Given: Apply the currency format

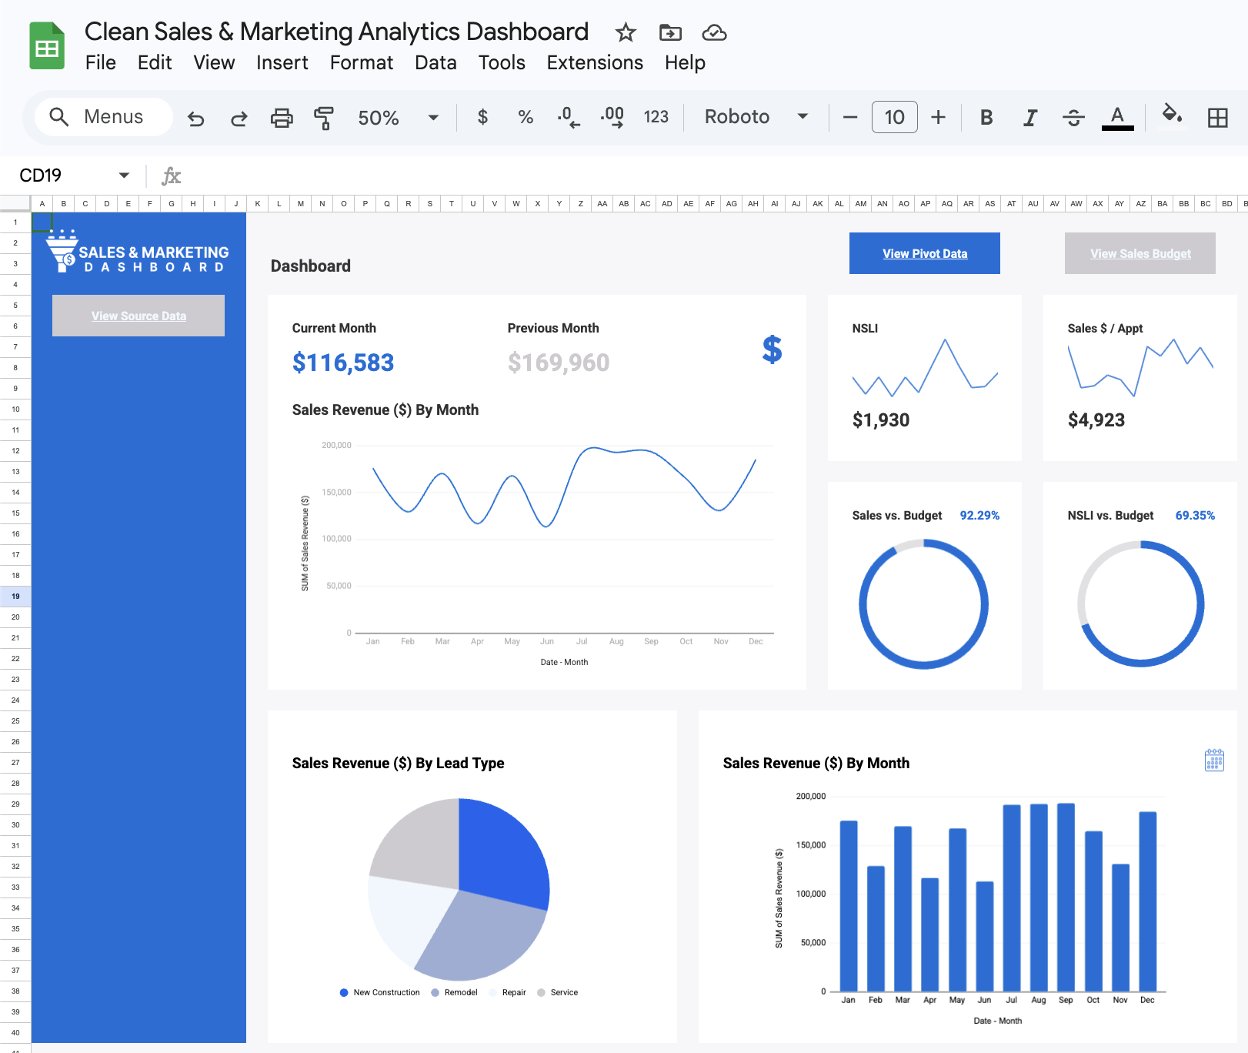Looking at the screenshot, I should 482,117.
